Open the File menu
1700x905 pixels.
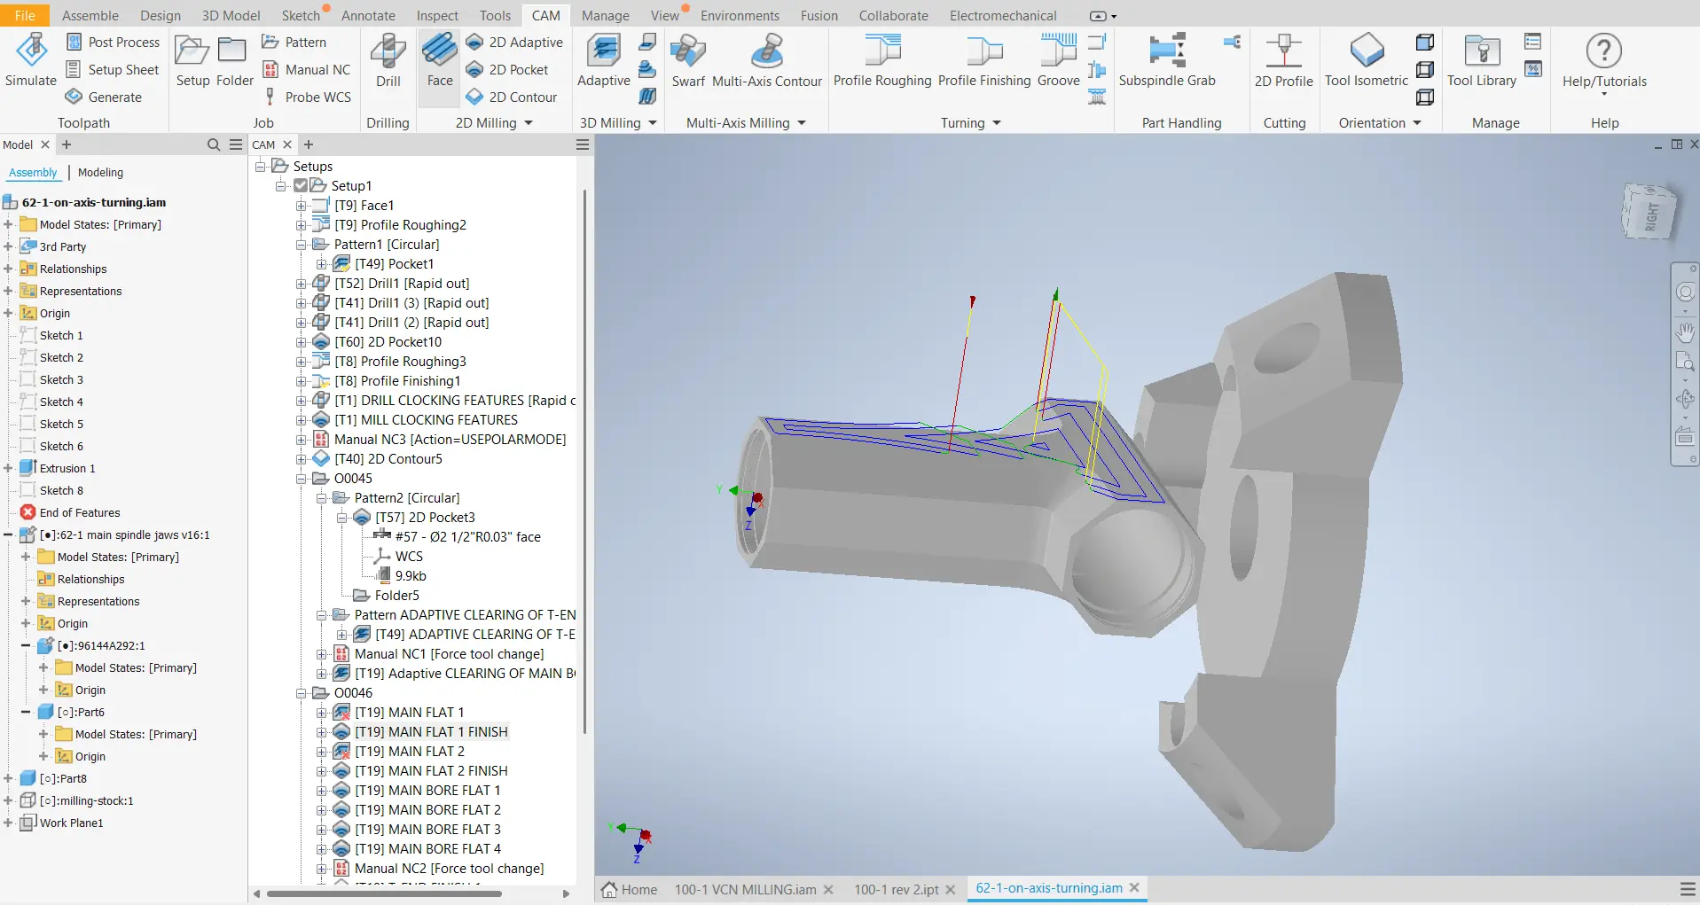[25, 15]
